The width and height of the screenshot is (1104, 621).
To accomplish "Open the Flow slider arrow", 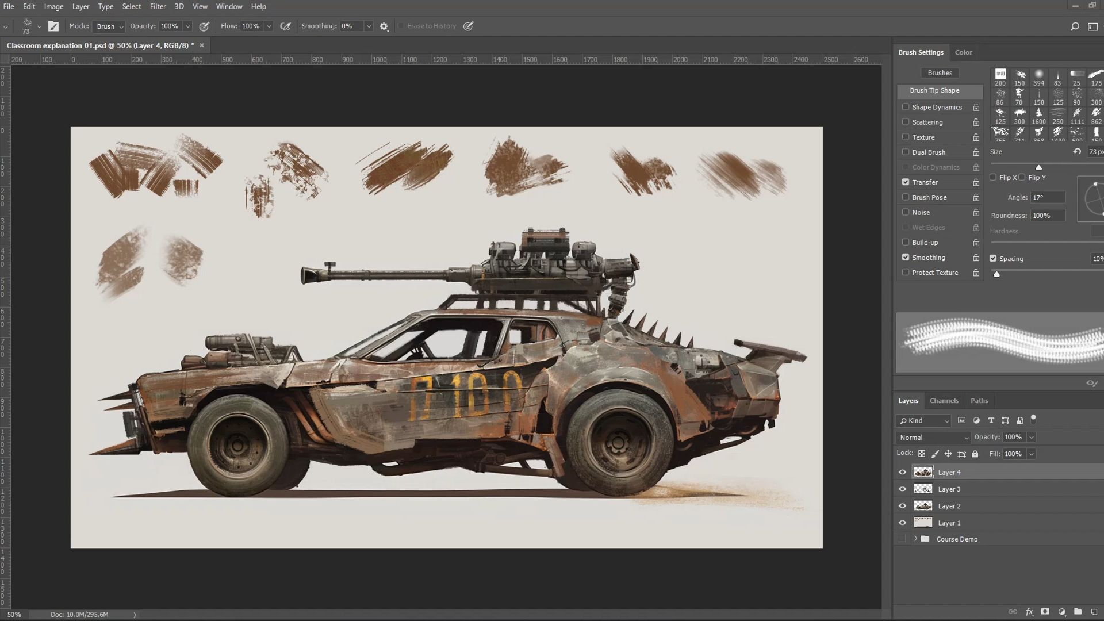I will [x=269, y=26].
